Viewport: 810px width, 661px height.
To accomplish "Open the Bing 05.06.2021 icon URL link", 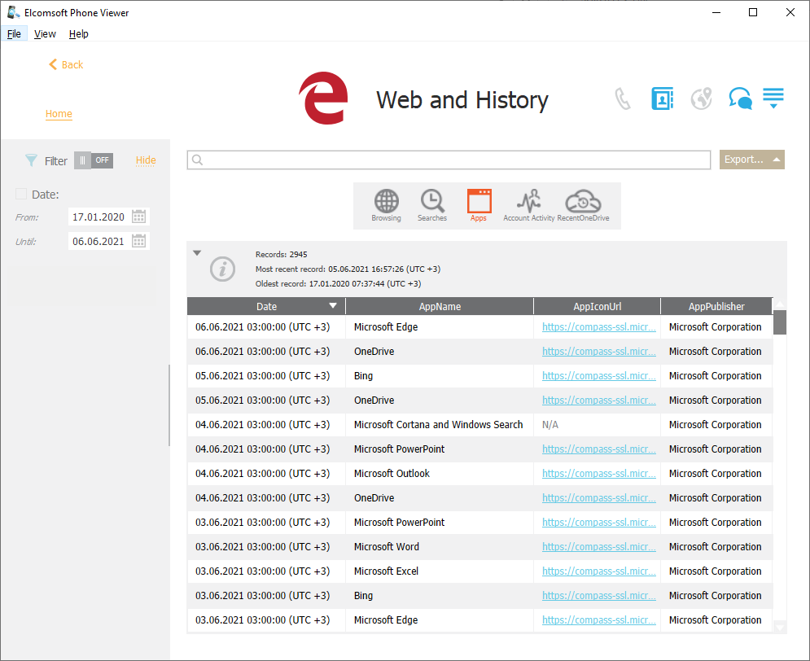I will pyautogui.click(x=598, y=376).
